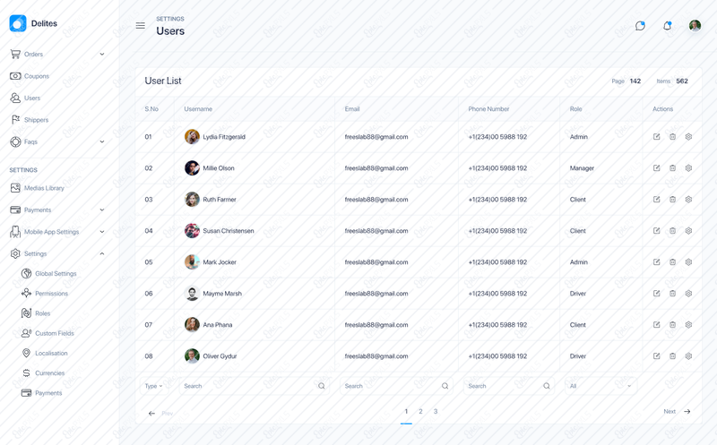Edit user Oliver Gydur
The height and width of the screenshot is (445, 717).
click(x=657, y=355)
